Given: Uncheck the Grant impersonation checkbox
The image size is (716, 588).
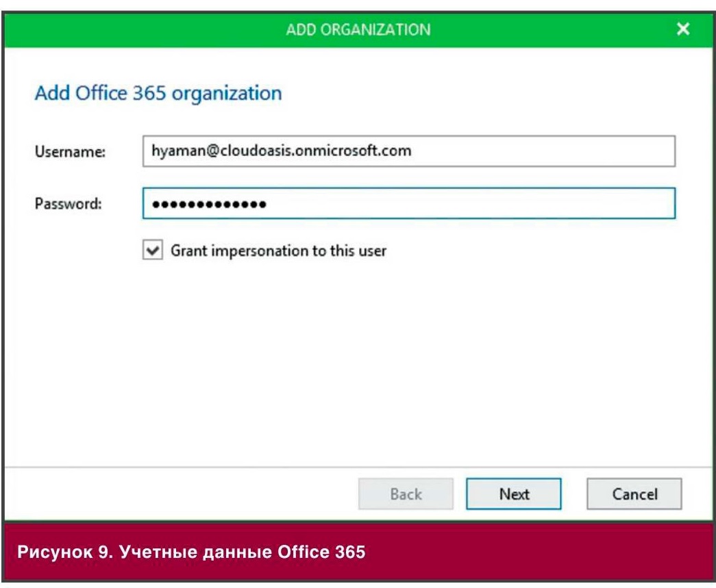Looking at the screenshot, I should coord(153,250).
